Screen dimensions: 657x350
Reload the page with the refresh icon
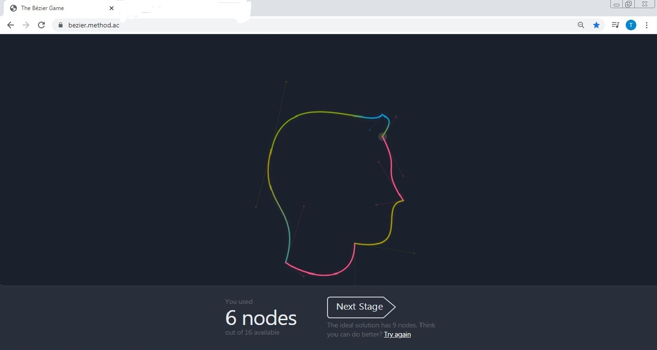pos(41,25)
